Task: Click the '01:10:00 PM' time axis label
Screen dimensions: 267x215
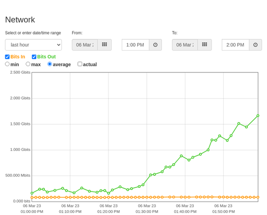Action: (70, 212)
